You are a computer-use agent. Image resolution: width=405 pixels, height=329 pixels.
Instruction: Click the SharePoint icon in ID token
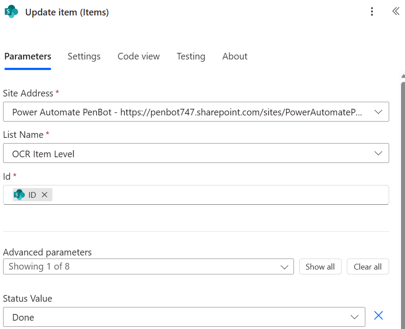(19, 195)
